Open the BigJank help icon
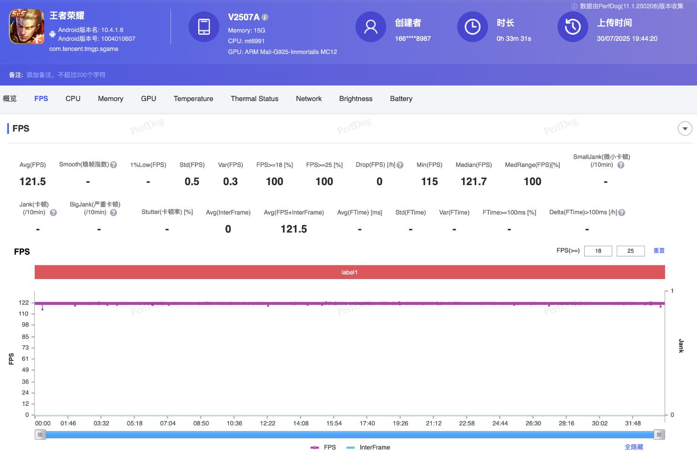This screenshot has width=697, height=459. (x=113, y=212)
